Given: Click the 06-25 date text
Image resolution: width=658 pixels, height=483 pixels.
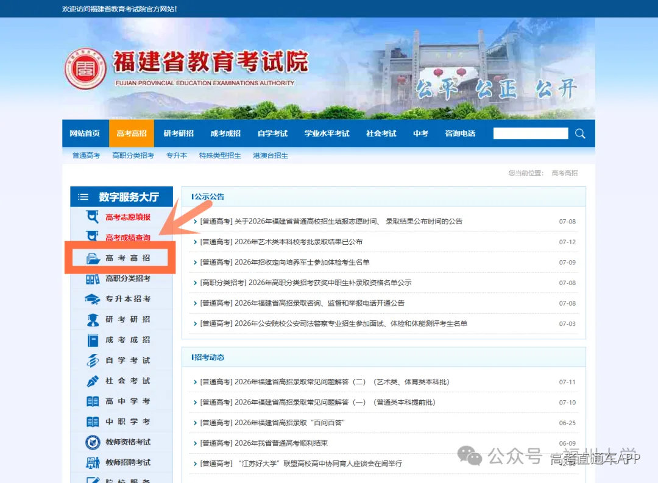Looking at the screenshot, I should (567, 423).
